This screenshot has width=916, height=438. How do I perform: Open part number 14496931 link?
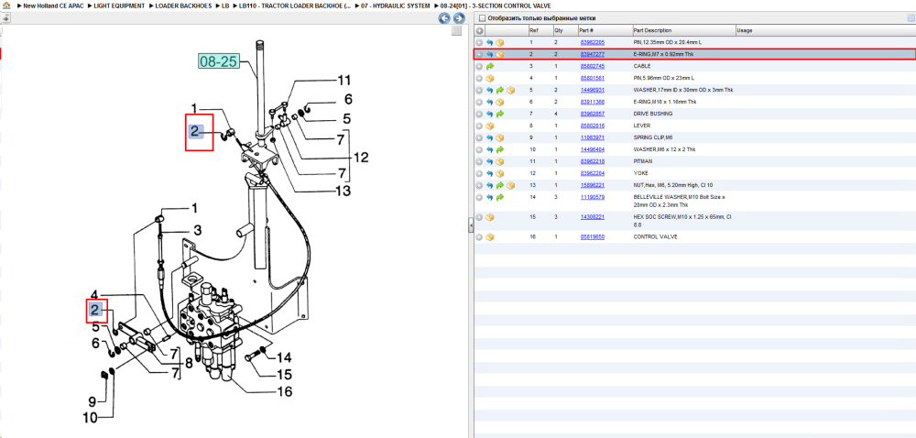click(592, 91)
